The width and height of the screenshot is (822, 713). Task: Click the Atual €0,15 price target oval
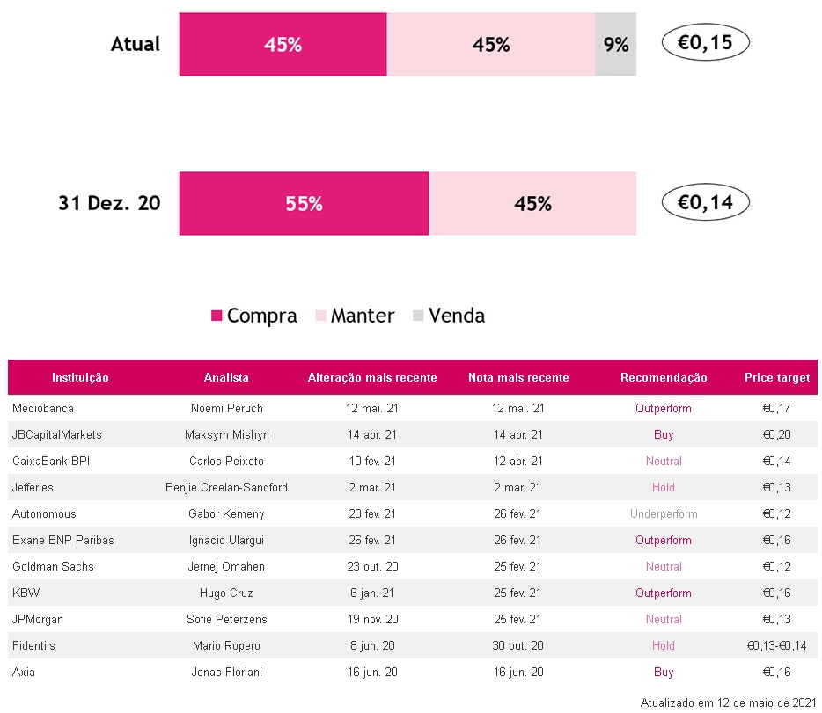pyautogui.click(x=705, y=42)
